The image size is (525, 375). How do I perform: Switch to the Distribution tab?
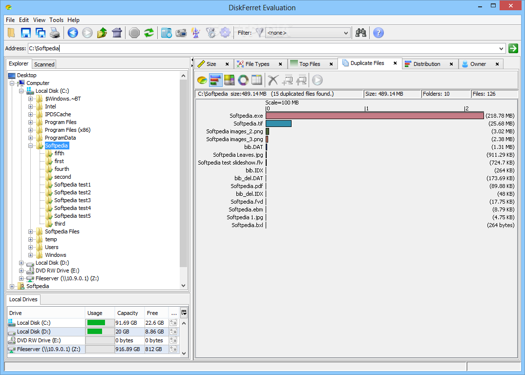pos(426,64)
